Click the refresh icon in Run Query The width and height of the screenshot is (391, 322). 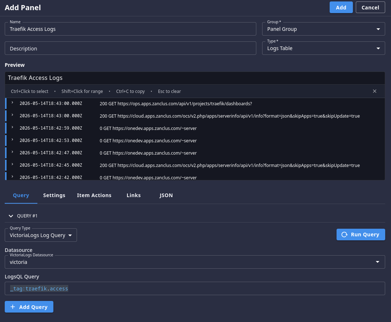click(x=345, y=235)
